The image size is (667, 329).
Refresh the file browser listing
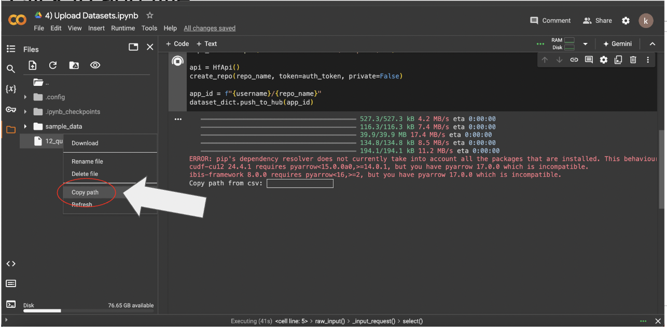(53, 65)
